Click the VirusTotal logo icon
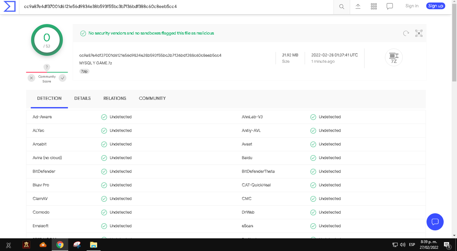 [9, 6]
